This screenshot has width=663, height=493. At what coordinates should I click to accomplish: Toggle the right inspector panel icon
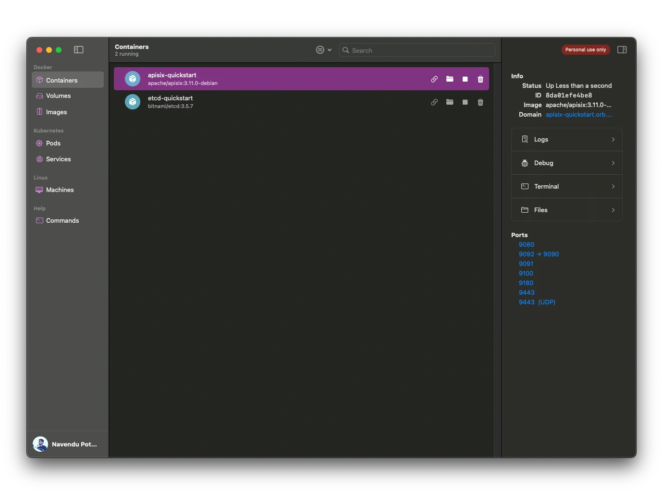click(x=622, y=49)
